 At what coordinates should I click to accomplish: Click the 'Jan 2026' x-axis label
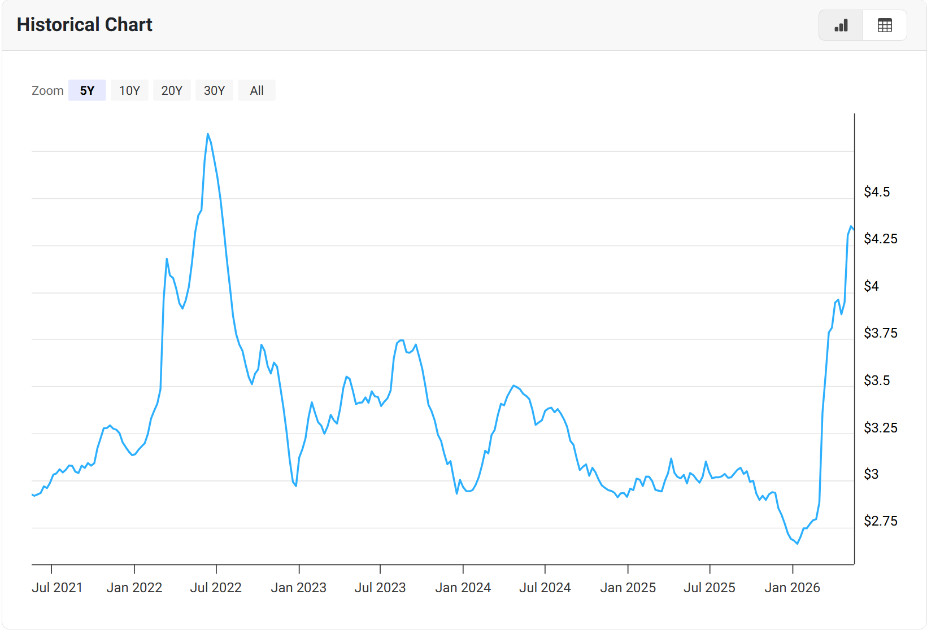[793, 588]
